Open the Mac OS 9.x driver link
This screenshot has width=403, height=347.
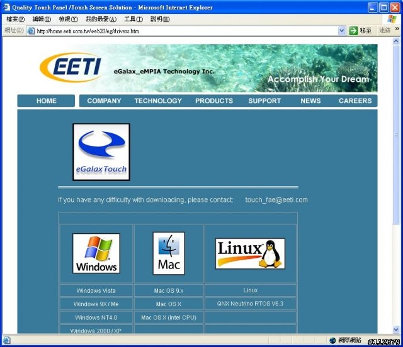(169, 290)
